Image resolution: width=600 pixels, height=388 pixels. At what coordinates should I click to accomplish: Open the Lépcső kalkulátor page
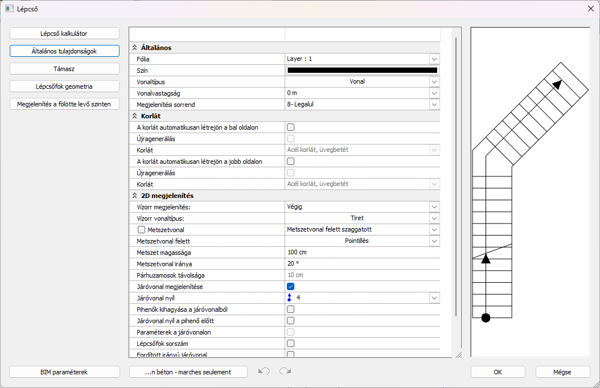64,34
